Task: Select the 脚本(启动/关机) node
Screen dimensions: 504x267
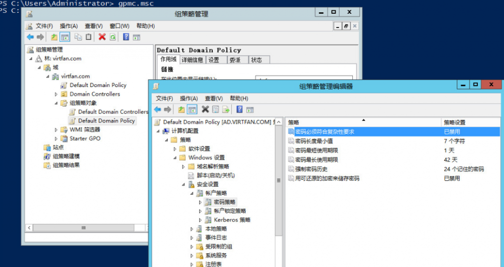Action: [216, 176]
